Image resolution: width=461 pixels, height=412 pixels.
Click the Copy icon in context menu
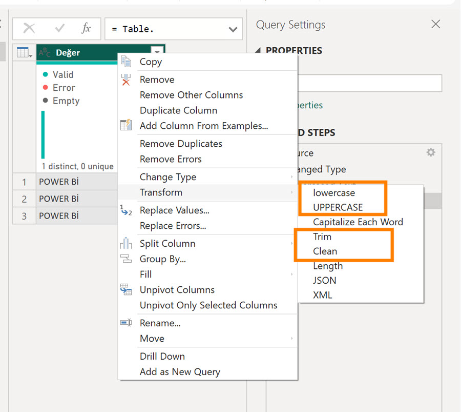pyautogui.click(x=126, y=62)
